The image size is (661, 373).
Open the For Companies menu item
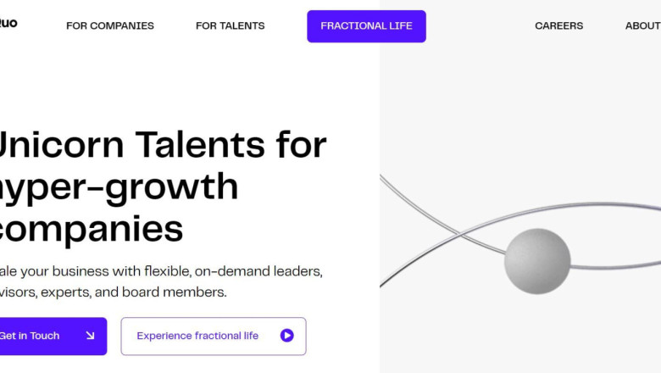[110, 26]
